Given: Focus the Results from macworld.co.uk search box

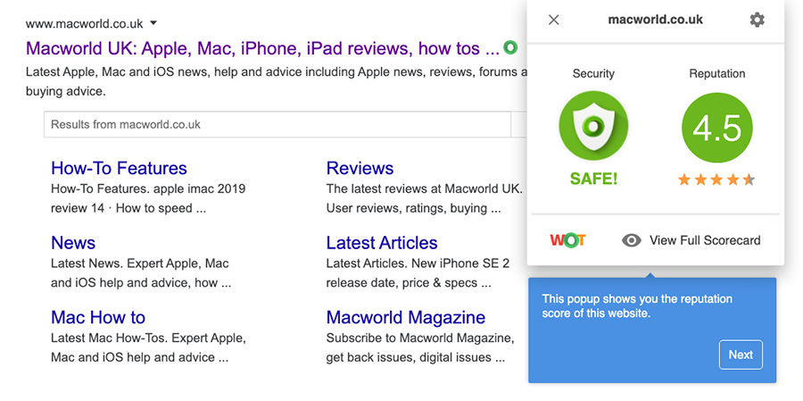Looking at the screenshot, I should (277, 124).
